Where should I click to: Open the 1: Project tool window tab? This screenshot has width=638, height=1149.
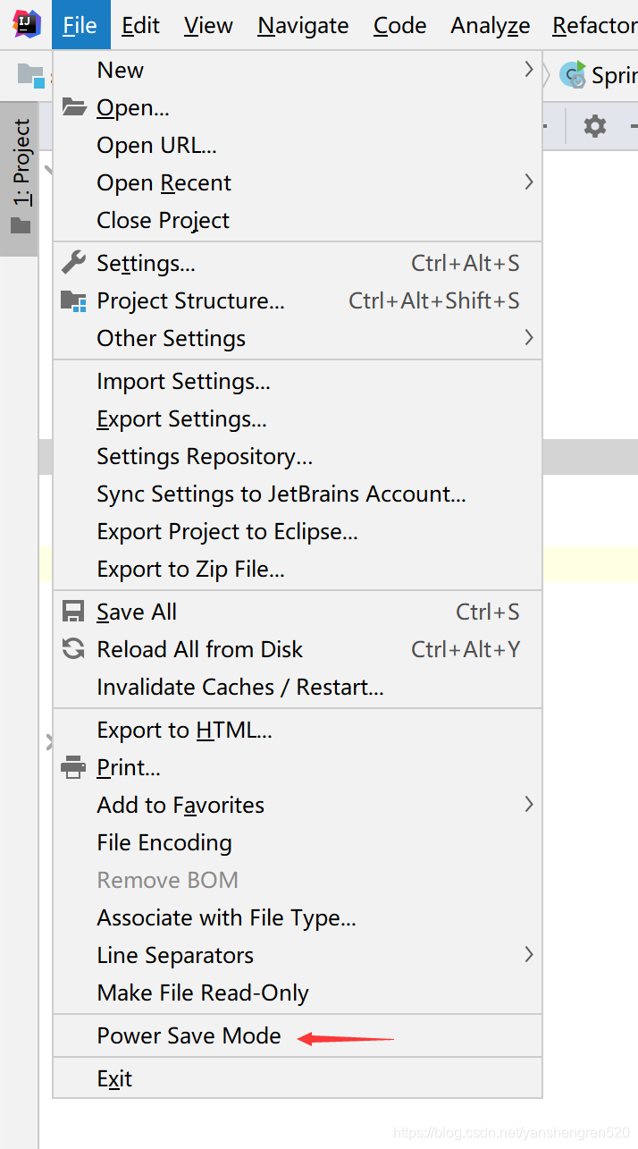tap(20, 179)
